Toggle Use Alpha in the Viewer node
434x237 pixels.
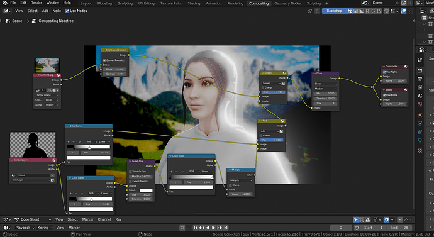pyautogui.click(x=384, y=95)
